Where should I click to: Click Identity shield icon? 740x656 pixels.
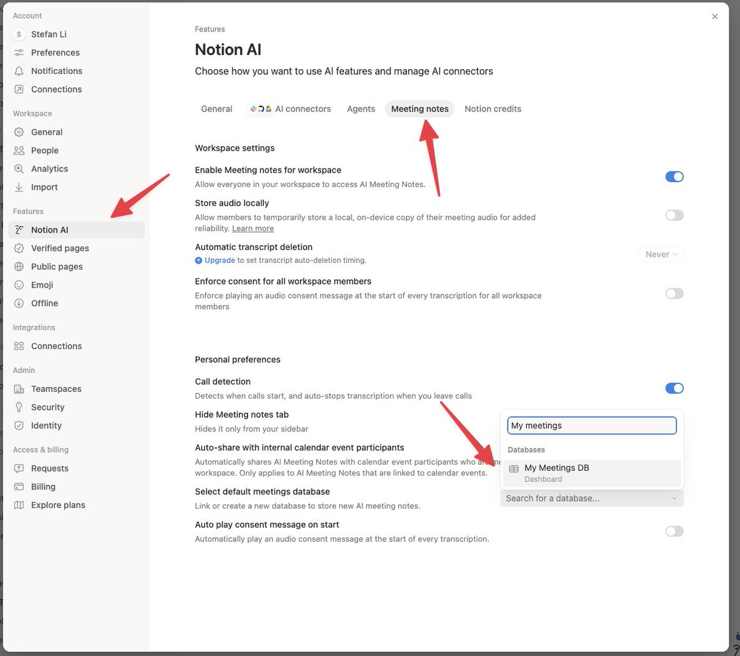(19, 426)
